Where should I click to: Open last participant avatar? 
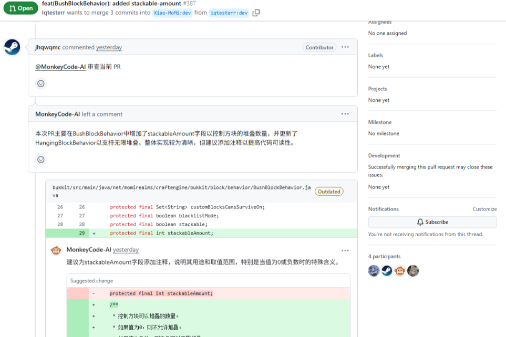coord(413,271)
